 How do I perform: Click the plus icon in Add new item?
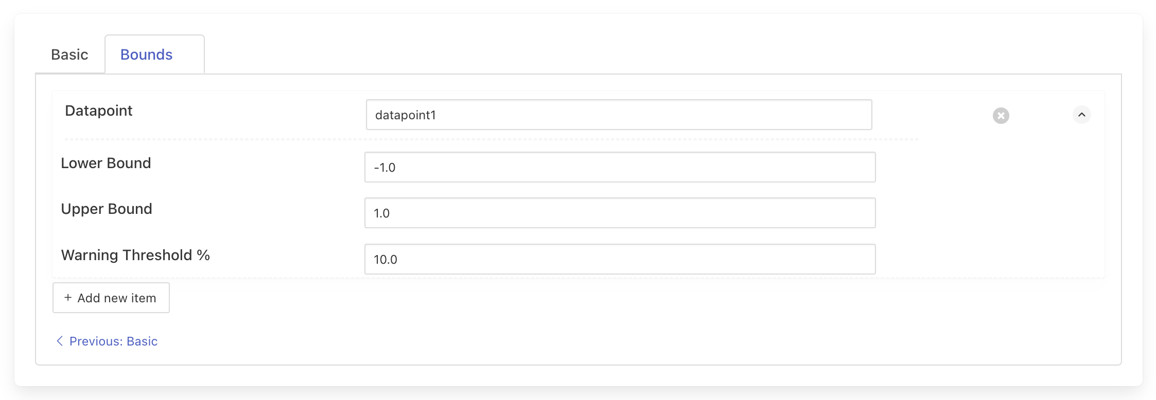tap(68, 298)
